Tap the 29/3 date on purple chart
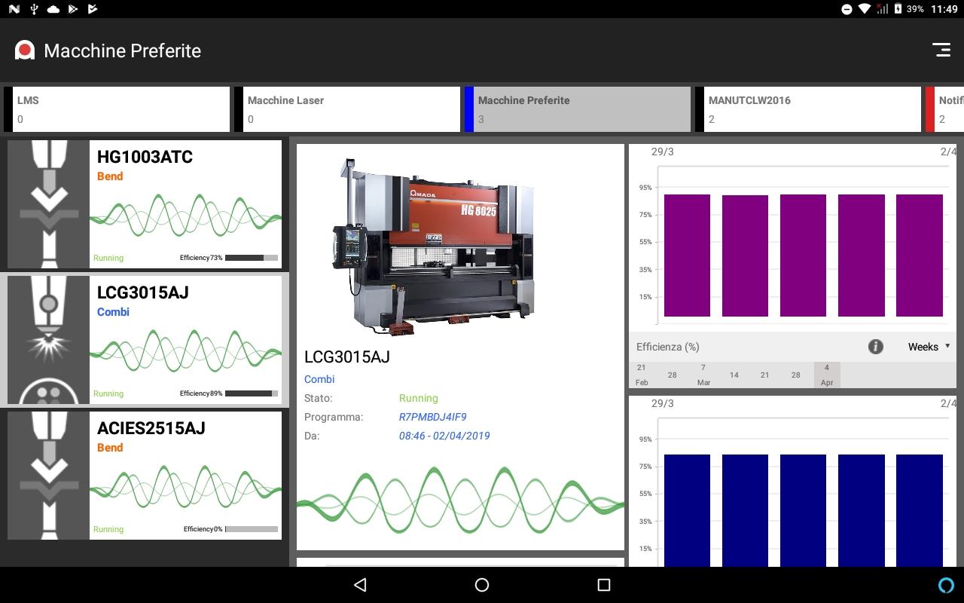Screen dimensions: 964x603 (662, 152)
